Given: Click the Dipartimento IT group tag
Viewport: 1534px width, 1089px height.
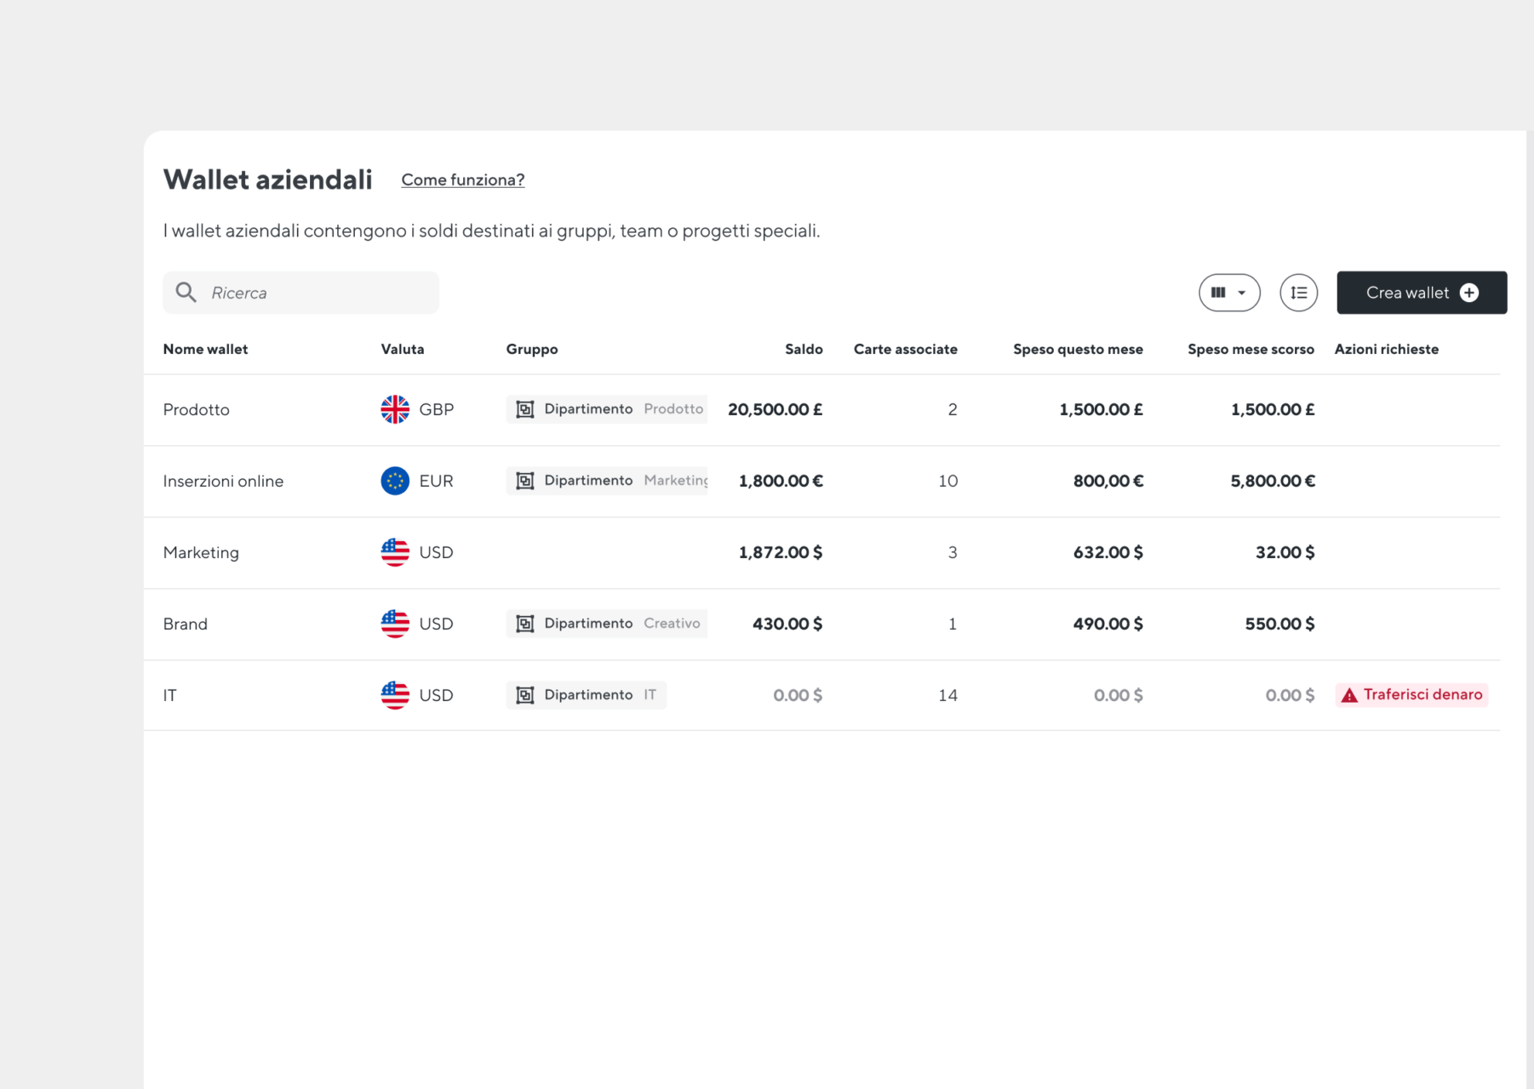Looking at the screenshot, I should [587, 695].
